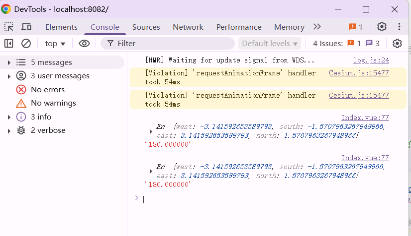Open DevTools settings gear in the tab bar
Screen dimensions: 411x236
coord(382,27)
